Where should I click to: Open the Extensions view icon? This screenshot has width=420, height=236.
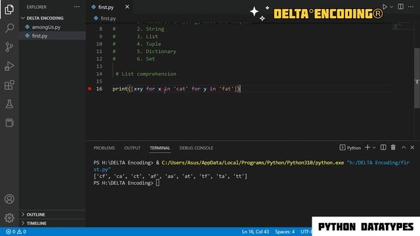9,85
